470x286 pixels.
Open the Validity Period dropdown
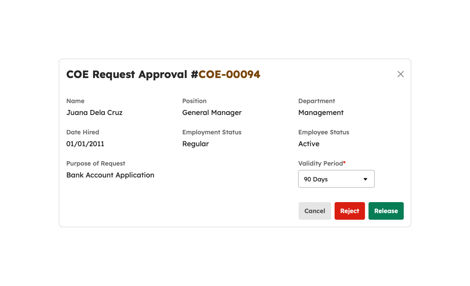[336, 179]
